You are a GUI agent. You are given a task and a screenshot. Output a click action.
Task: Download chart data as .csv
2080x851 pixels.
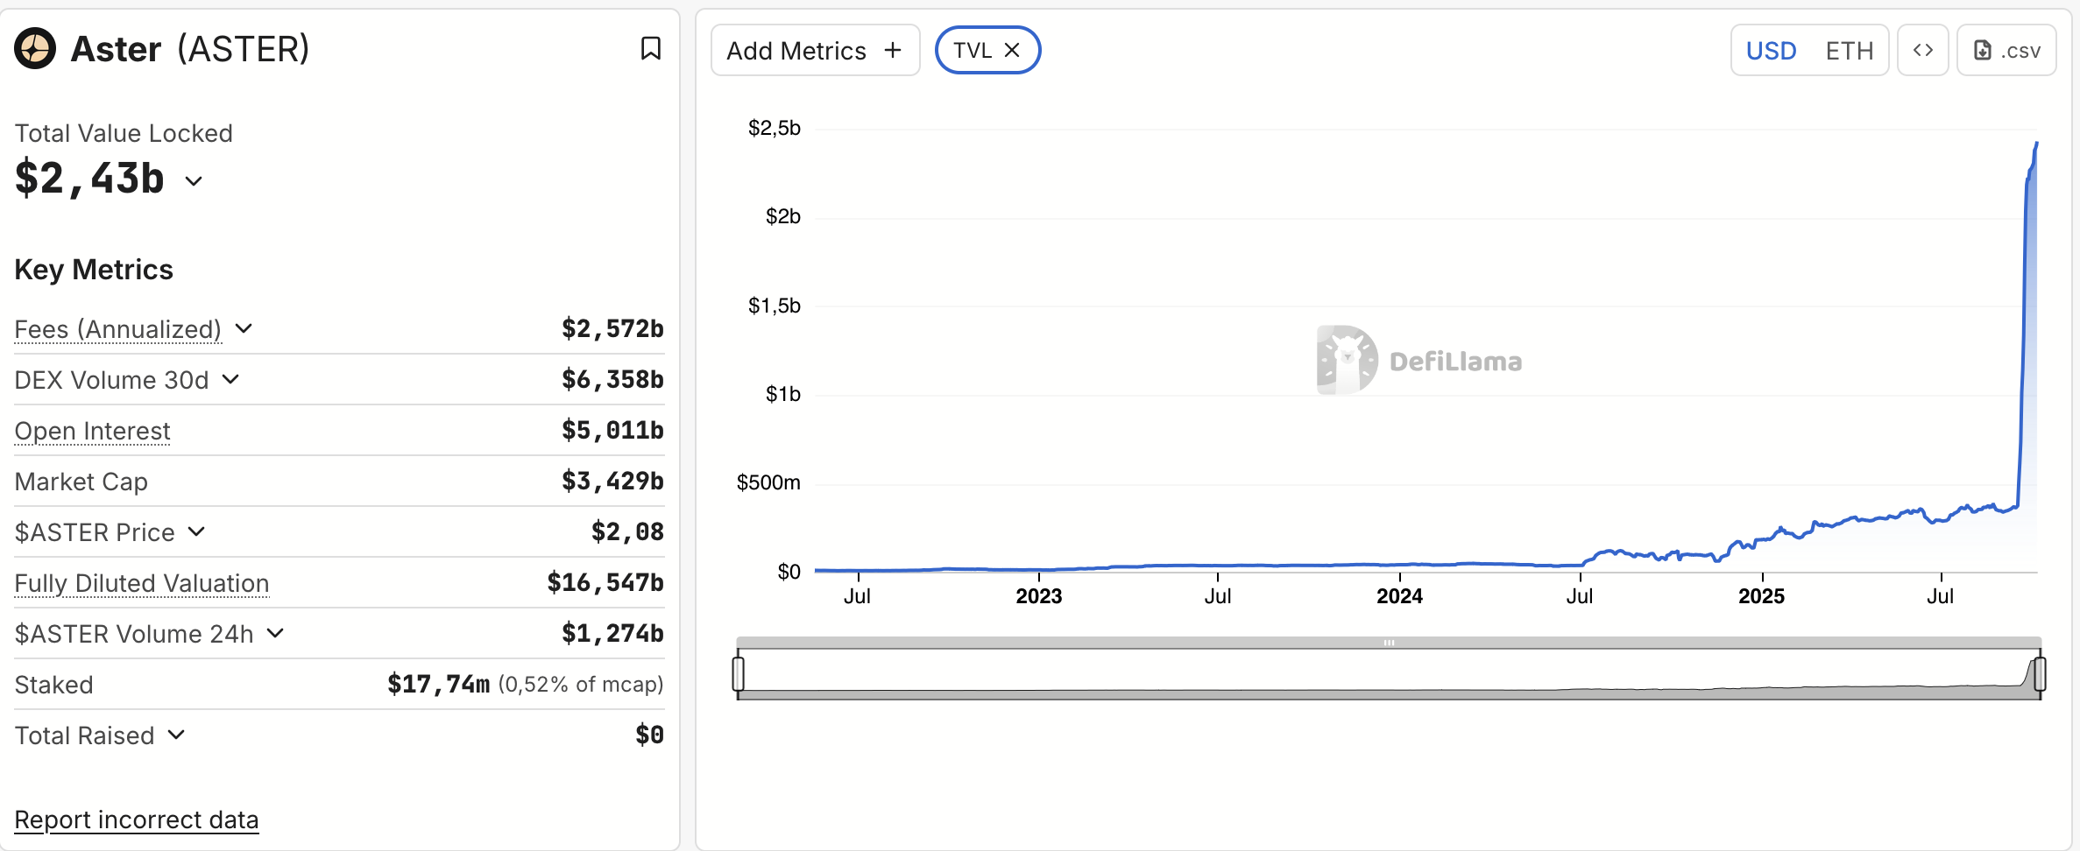point(2006,51)
